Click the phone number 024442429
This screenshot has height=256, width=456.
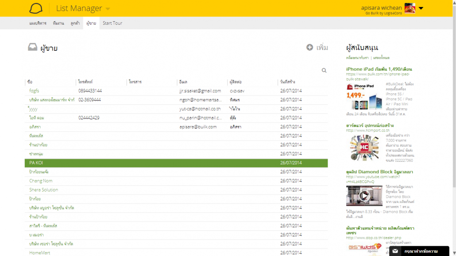coord(89,118)
